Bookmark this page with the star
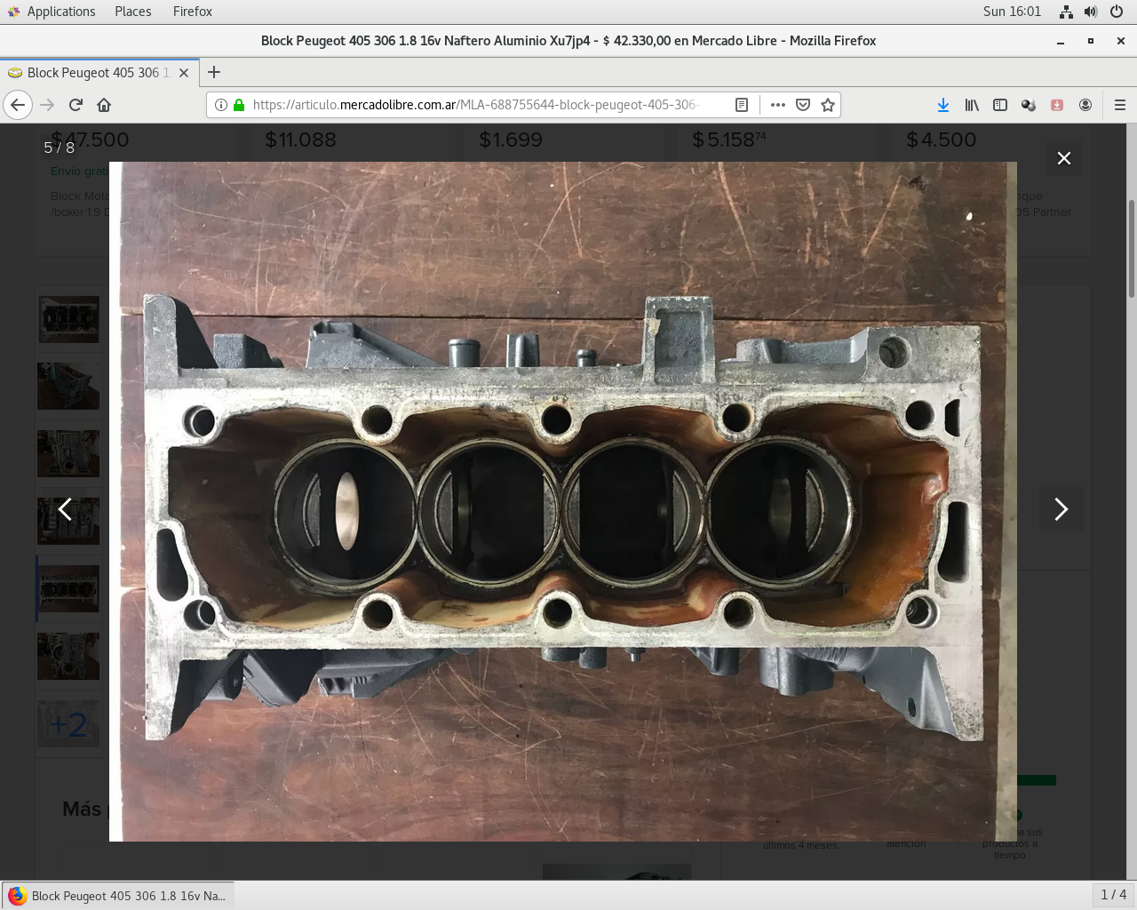Image resolution: width=1137 pixels, height=910 pixels. 828,105
